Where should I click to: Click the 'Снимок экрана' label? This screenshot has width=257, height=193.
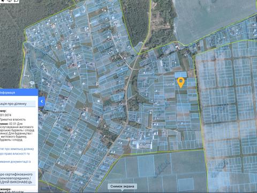coord(122,186)
